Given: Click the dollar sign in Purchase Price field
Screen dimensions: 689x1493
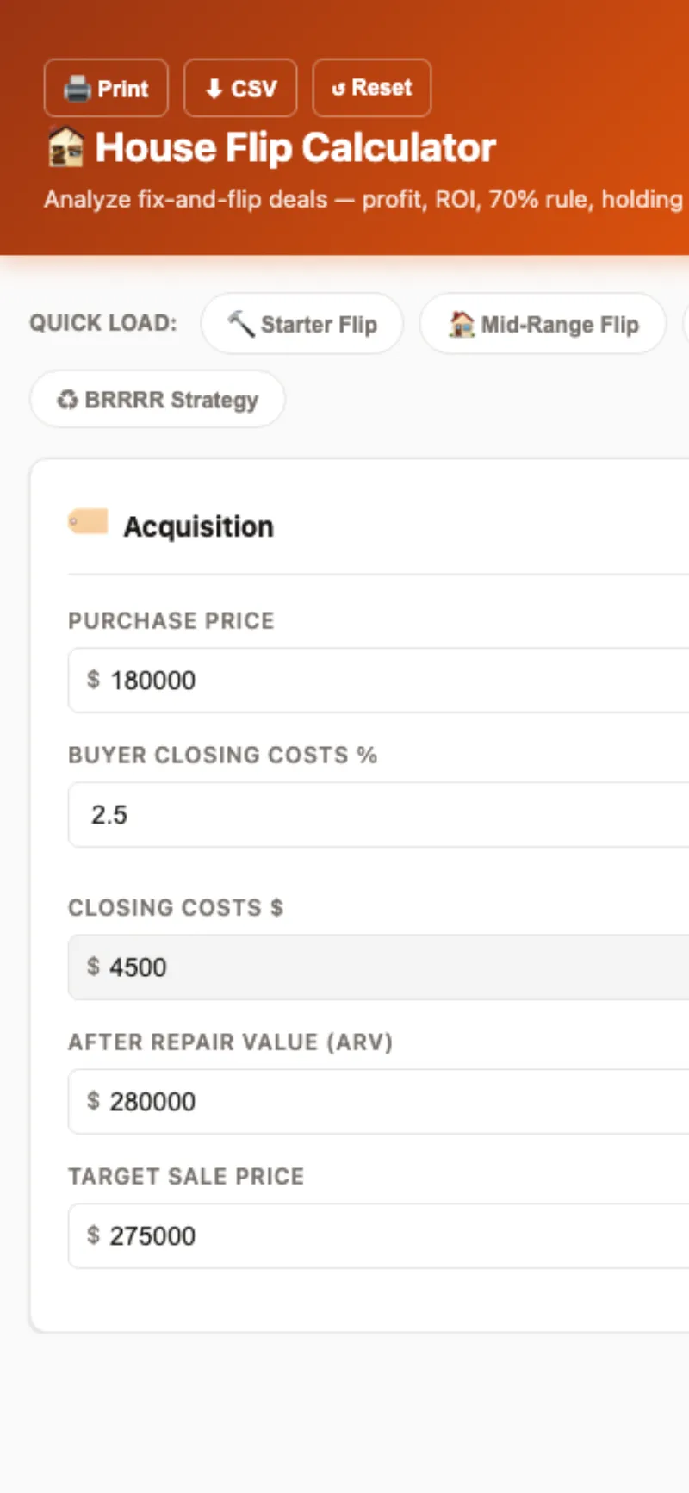Looking at the screenshot, I should point(93,680).
